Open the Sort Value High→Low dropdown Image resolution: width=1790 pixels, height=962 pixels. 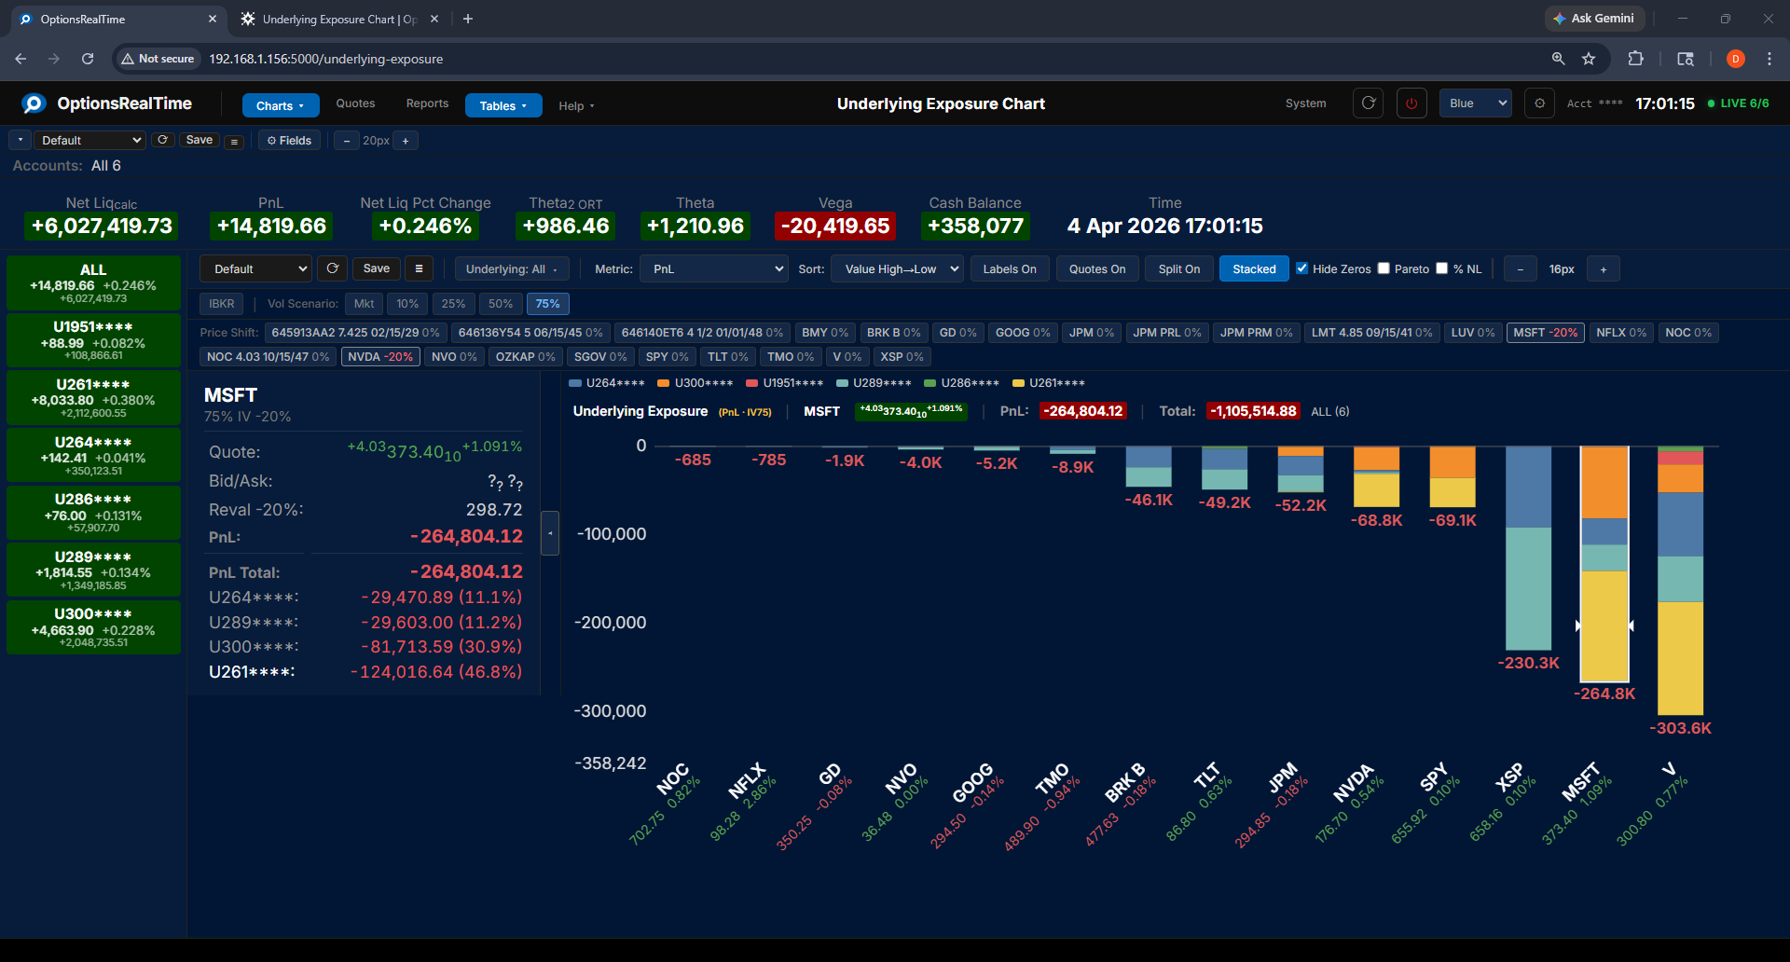point(897,268)
